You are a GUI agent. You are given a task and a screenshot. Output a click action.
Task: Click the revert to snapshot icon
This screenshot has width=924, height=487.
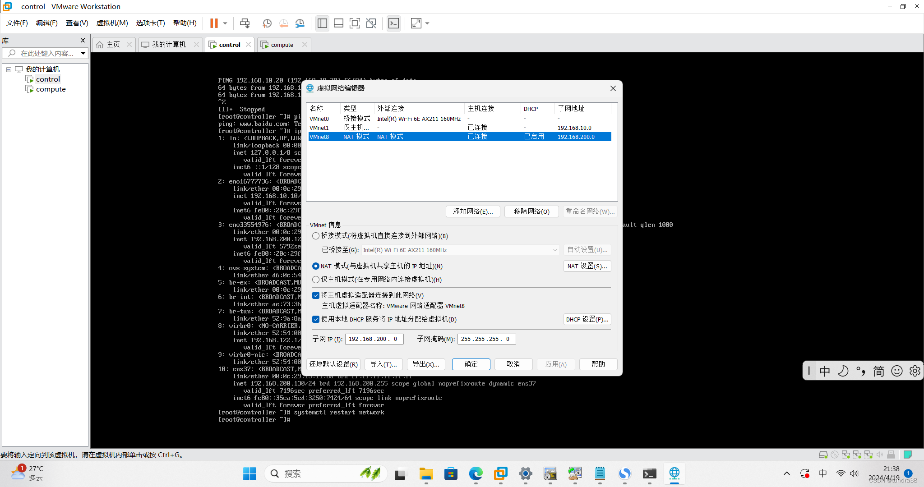tap(283, 23)
